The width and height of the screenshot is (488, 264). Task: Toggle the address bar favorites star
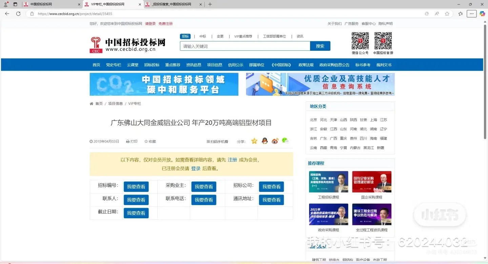[x=447, y=14]
